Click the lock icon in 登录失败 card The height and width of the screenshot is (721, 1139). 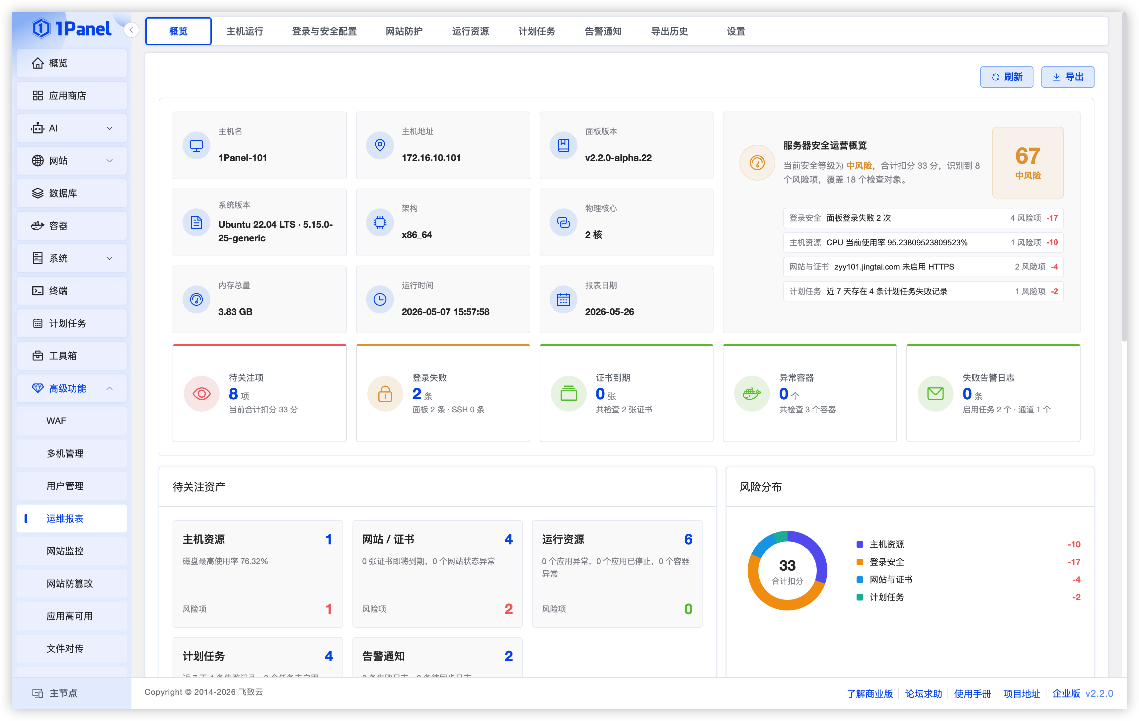386,394
